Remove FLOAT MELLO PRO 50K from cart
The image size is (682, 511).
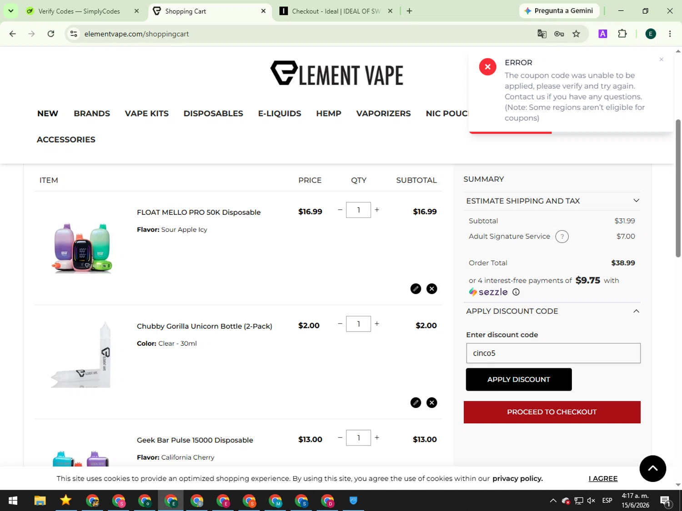432,289
